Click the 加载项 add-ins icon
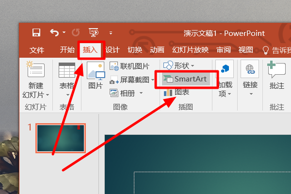The width and height of the screenshot is (291, 194). click(225, 69)
